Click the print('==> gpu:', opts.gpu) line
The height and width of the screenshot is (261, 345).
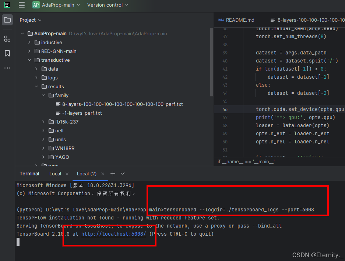(x=295, y=117)
